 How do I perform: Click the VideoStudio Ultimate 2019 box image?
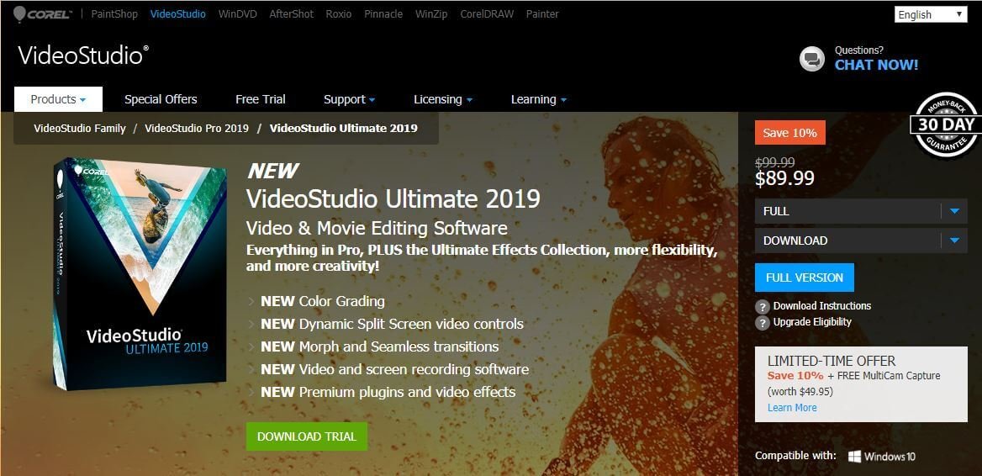click(x=140, y=273)
